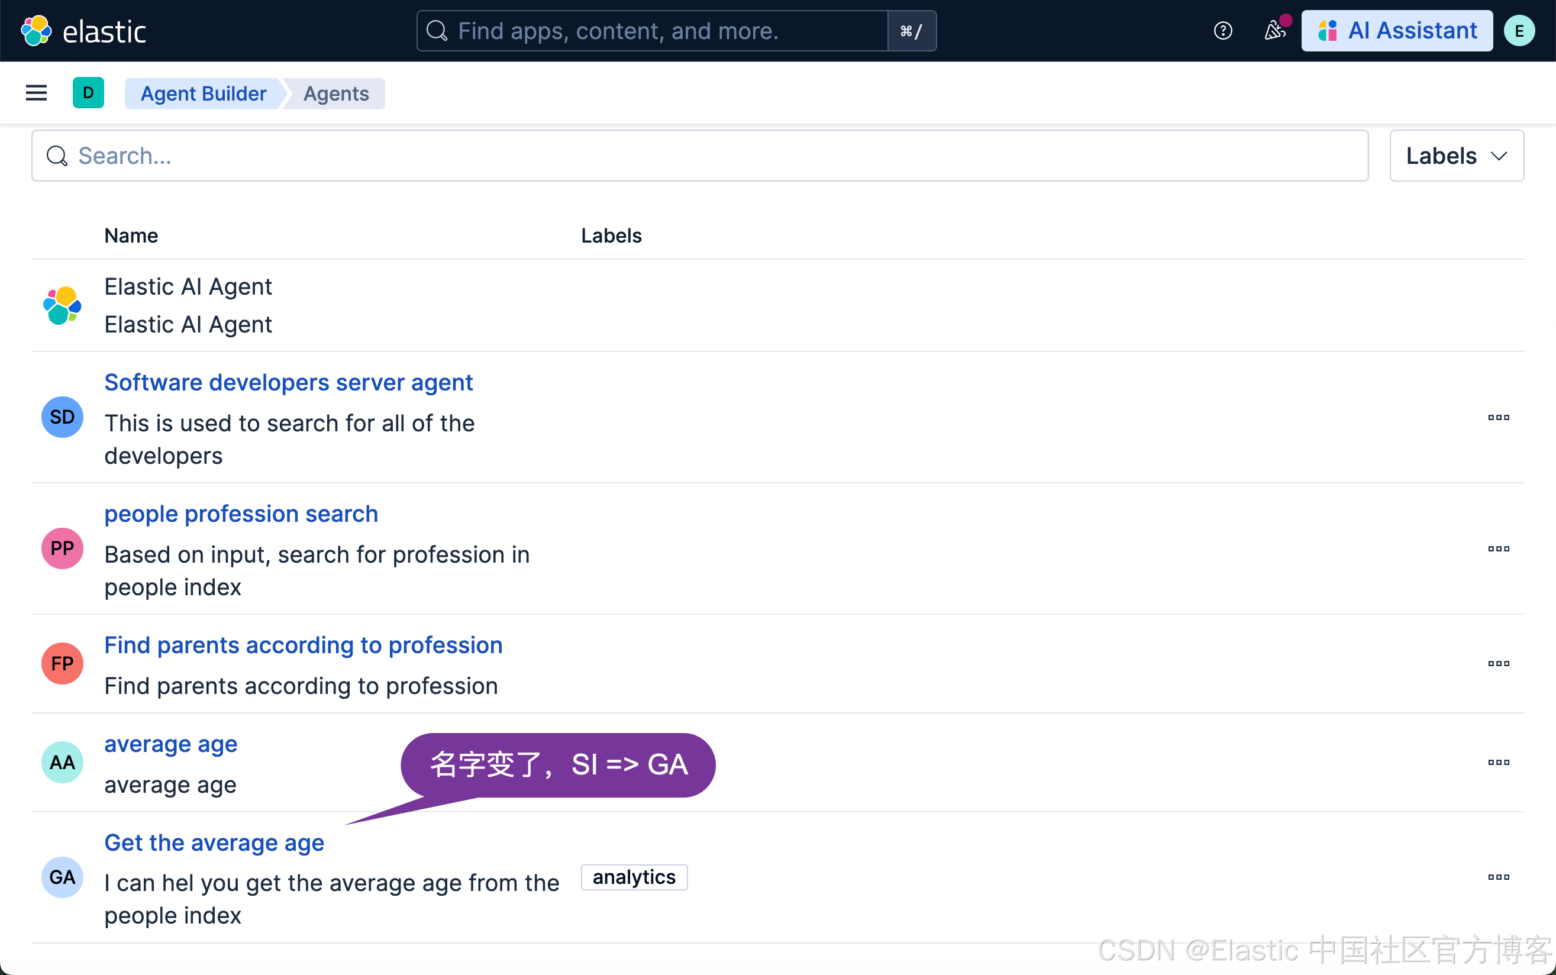1556x975 pixels.
Task: Click the Agent Builder breadcrumb
Action: tap(203, 94)
